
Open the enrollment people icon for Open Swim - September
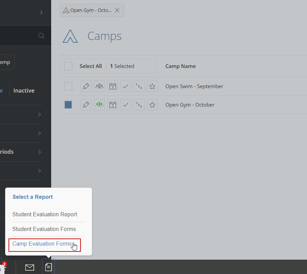pyautogui.click(x=99, y=86)
